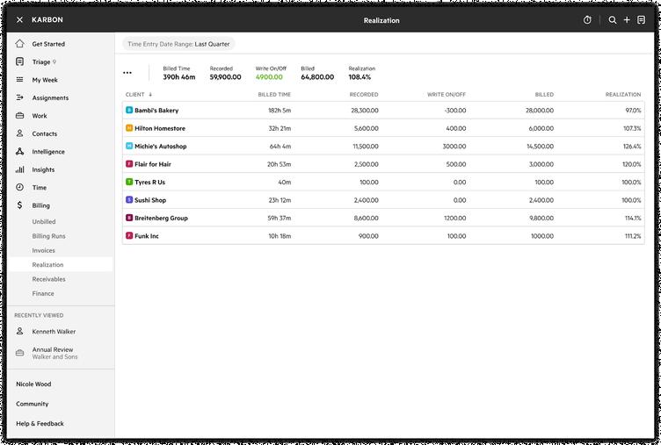Click the Work briefcase icon

(x=19, y=115)
